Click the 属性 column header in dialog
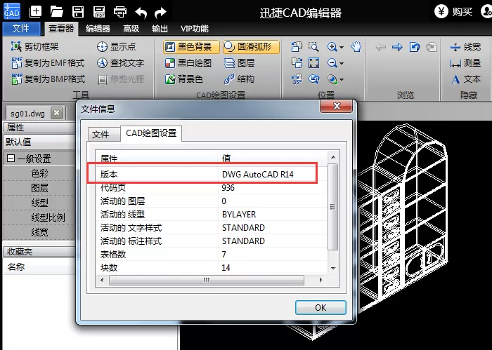492x350 pixels. click(x=157, y=159)
